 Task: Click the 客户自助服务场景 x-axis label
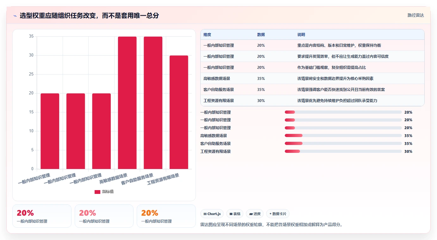137,179
